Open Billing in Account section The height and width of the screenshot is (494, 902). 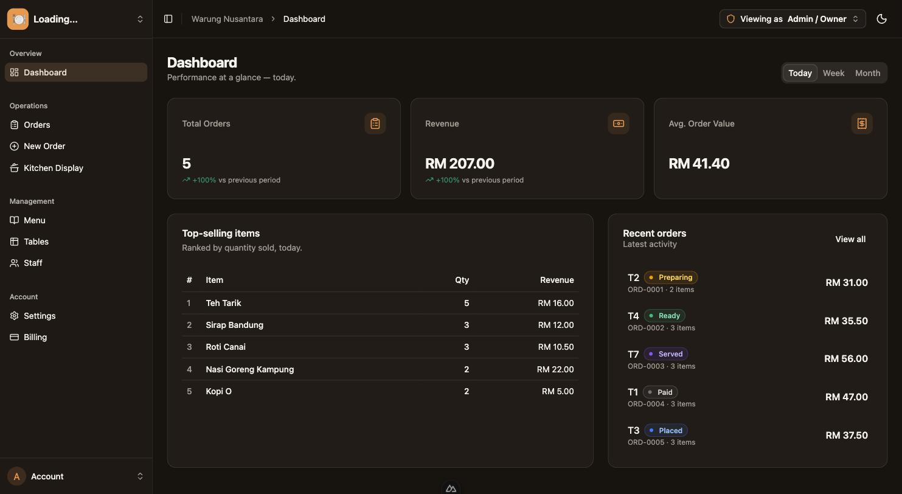coord(76,337)
